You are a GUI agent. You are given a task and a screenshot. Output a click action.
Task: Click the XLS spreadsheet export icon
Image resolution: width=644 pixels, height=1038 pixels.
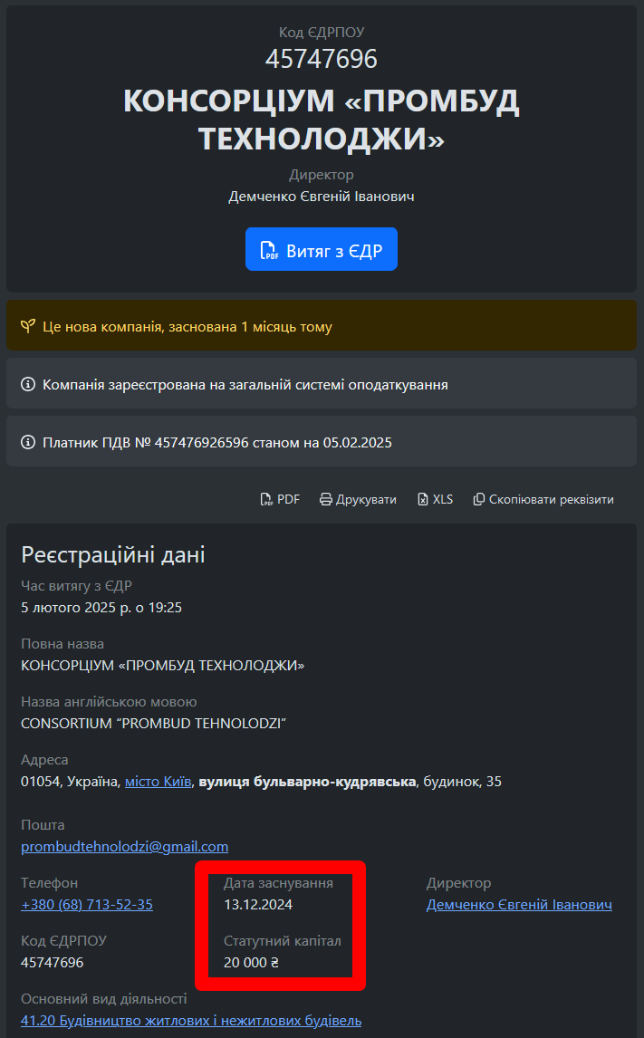[423, 499]
